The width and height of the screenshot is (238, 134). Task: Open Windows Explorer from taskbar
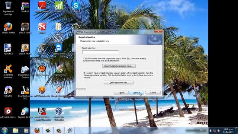[x=15, y=131]
